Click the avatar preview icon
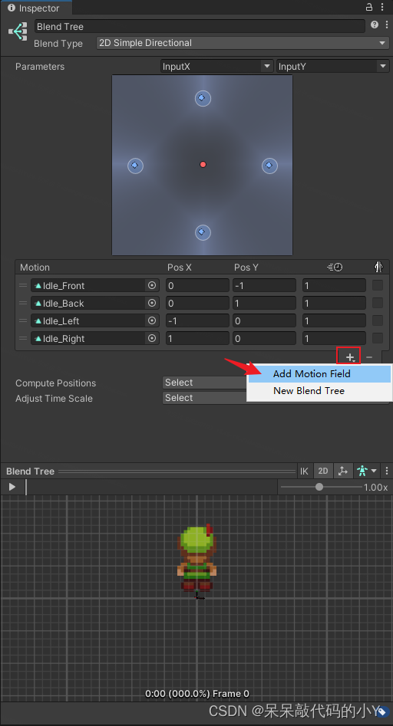 (362, 471)
